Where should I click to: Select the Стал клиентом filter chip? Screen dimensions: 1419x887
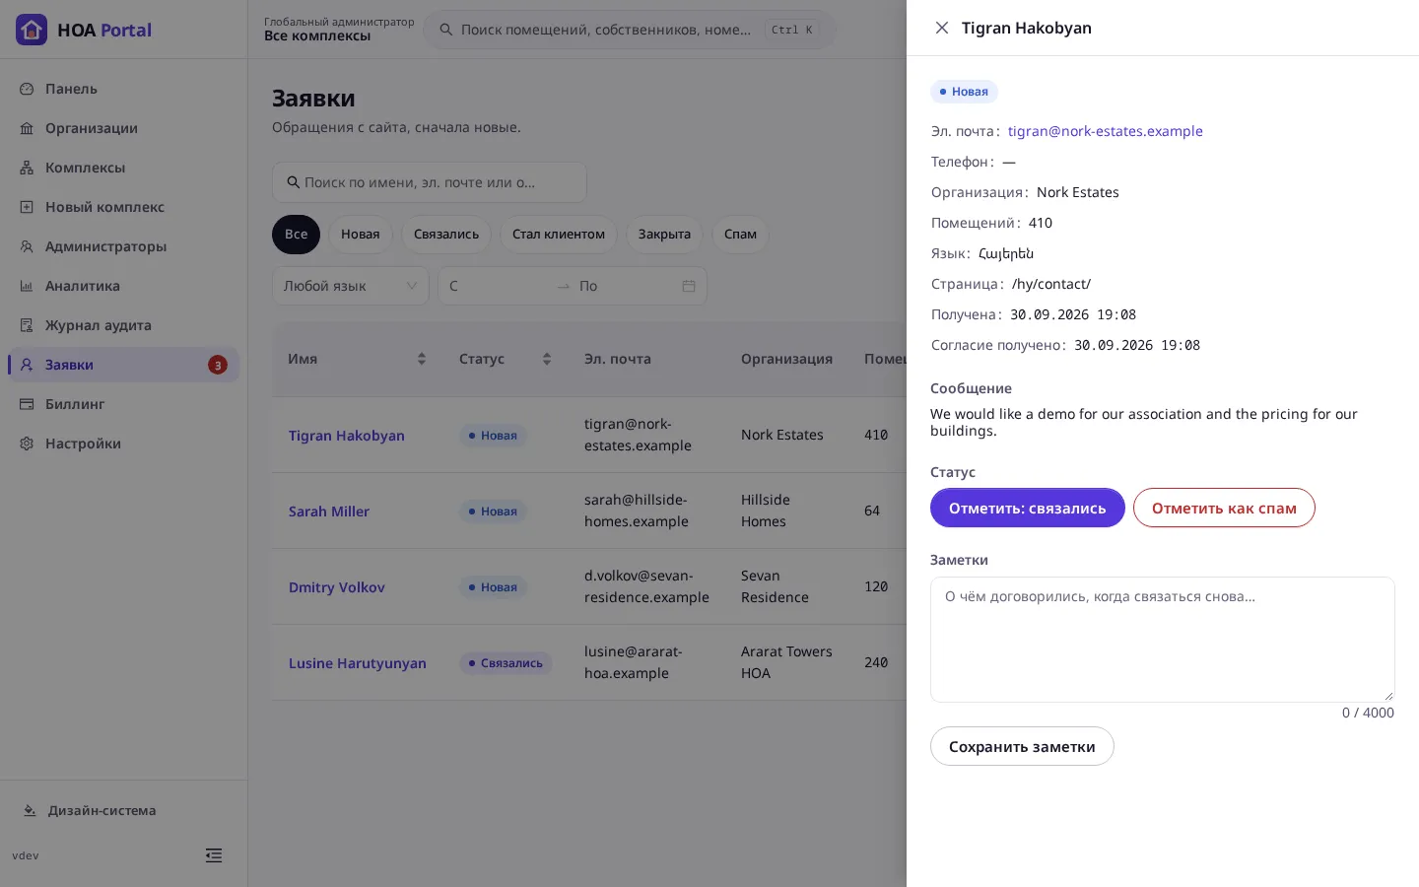(x=559, y=235)
